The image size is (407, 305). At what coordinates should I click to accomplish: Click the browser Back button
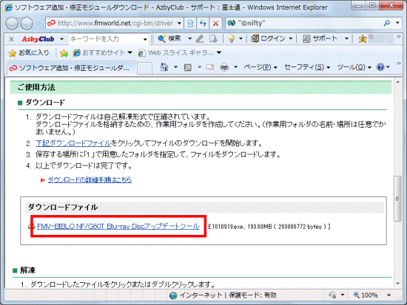(12, 24)
